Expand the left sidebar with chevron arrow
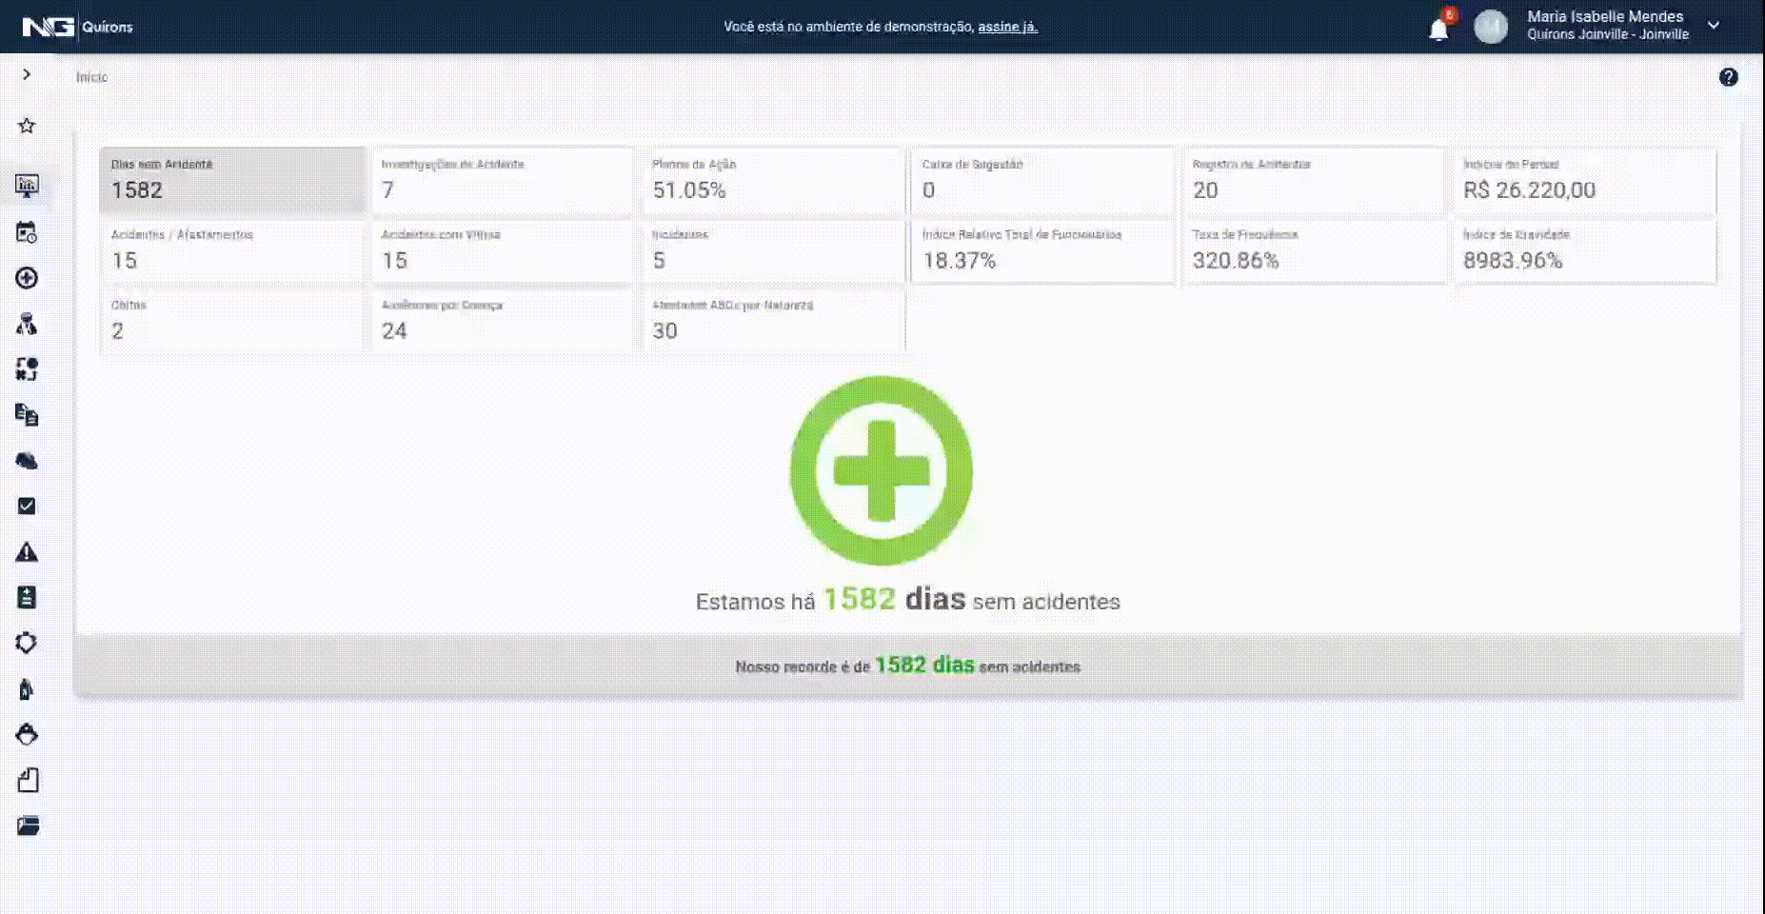The height and width of the screenshot is (914, 1765). [27, 74]
